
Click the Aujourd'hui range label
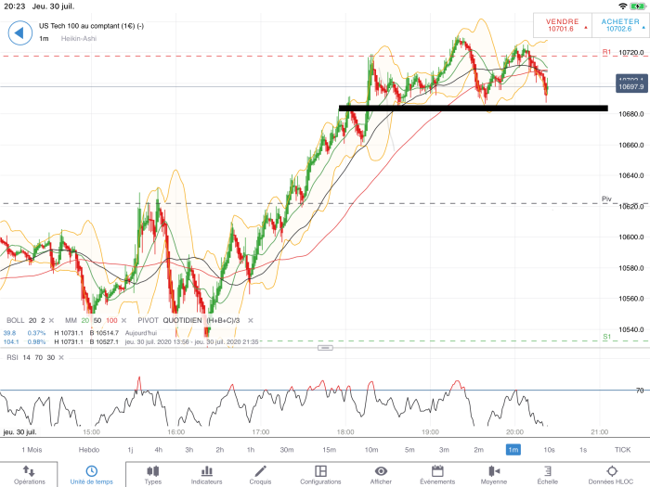coord(141,333)
